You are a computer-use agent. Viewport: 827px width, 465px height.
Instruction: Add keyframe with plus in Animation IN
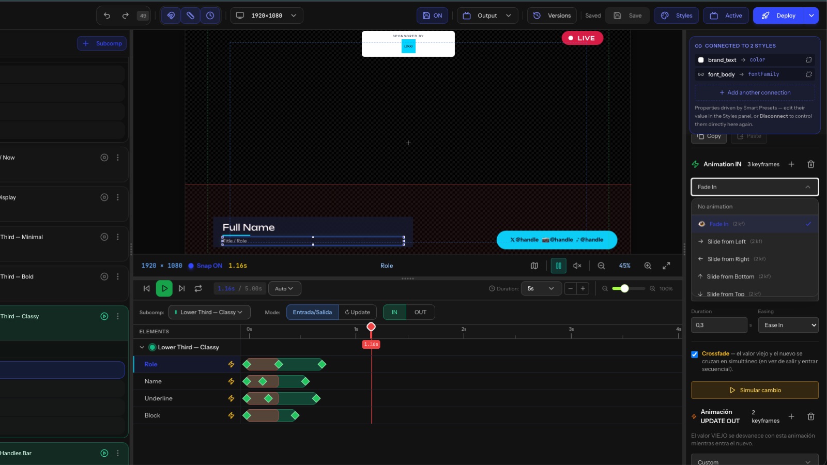791,164
